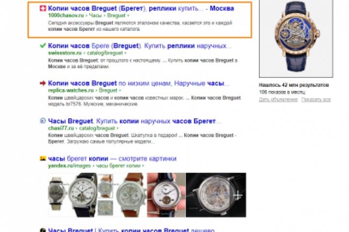
Task: Click "Дать объявление" link under the ad
Action: point(278,100)
